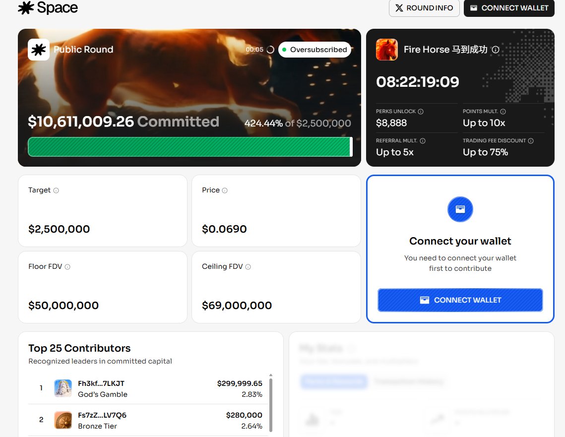Open the Floor FDV info icon
This screenshot has width=565, height=437.
[x=67, y=266]
